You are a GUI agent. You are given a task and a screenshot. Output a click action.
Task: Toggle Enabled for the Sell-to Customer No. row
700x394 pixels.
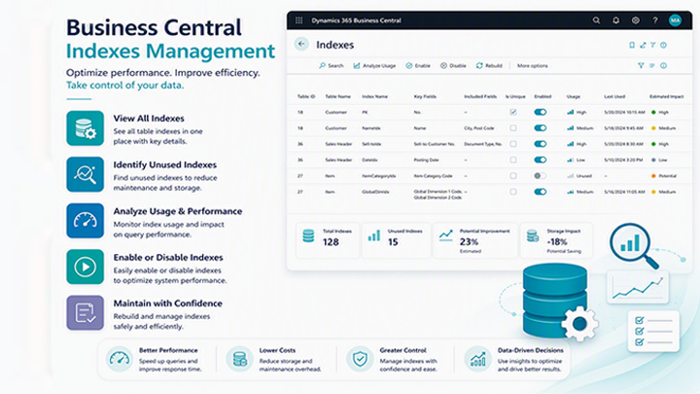[541, 144]
